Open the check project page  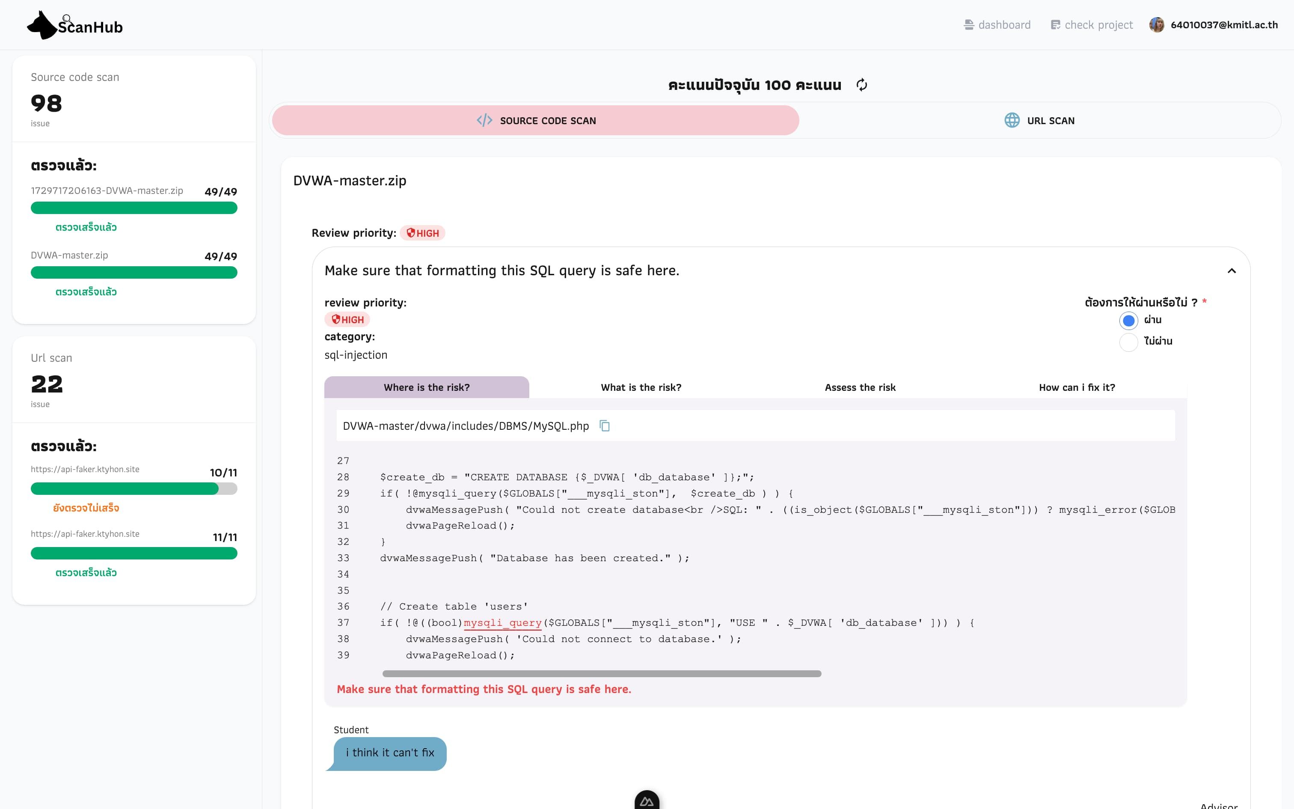pos(1091,25)
